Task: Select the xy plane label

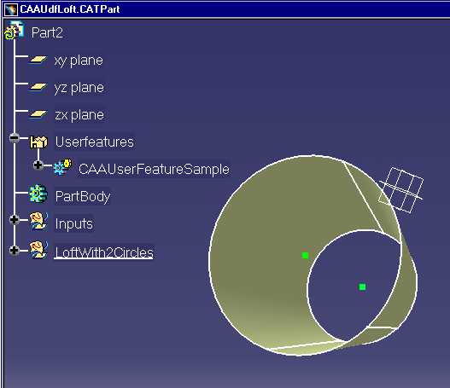Action: 79,61
